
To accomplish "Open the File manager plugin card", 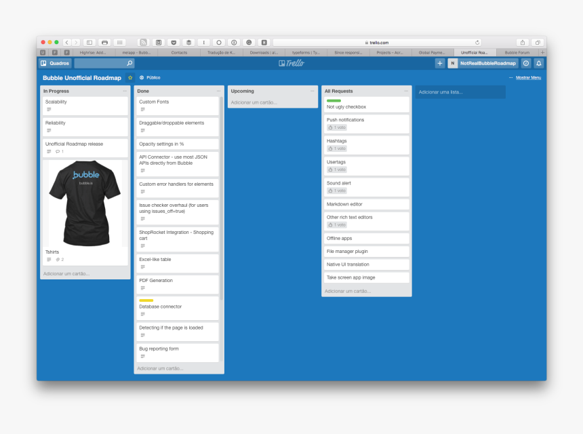I will point(366,252).
